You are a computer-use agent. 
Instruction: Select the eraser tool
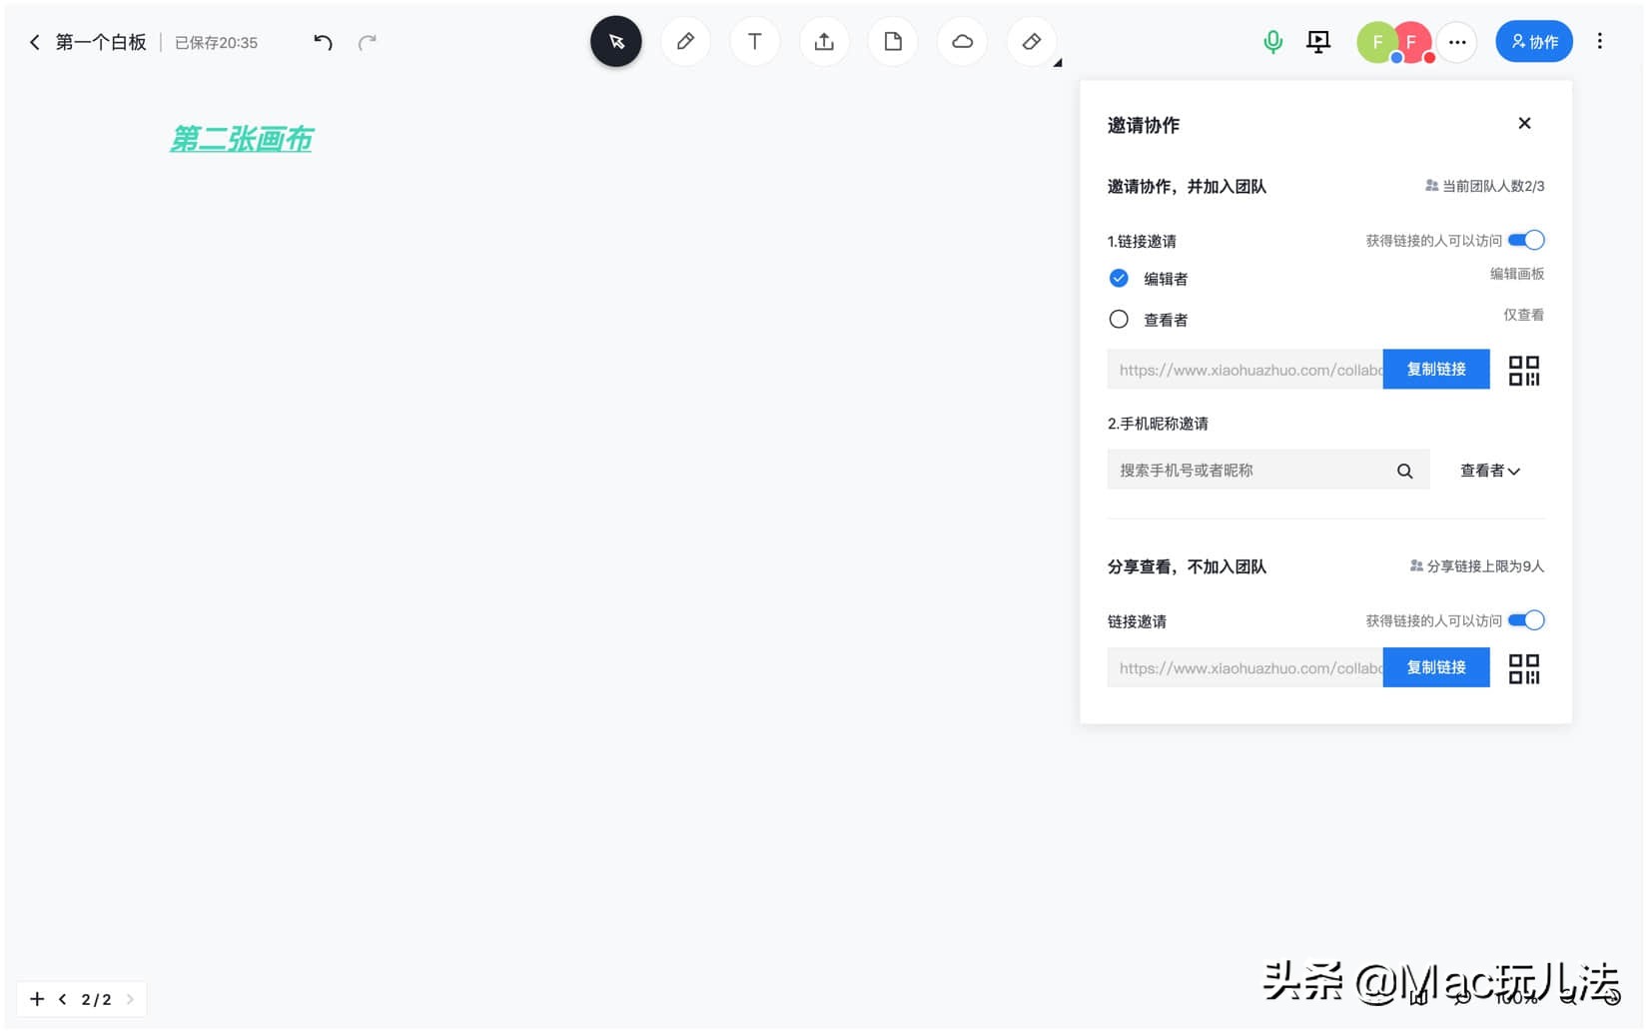[x=1032, y=42]
